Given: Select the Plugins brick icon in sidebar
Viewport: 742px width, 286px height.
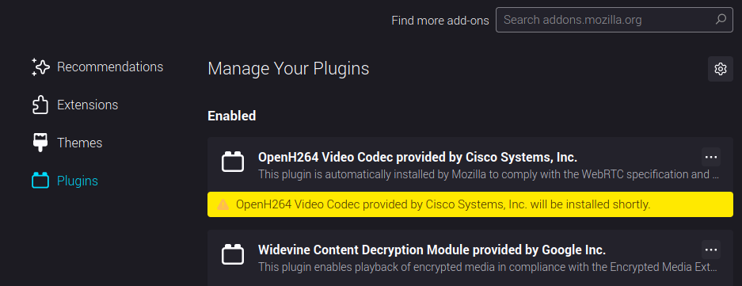Looking at the screenshot, I should pos(40,181).
